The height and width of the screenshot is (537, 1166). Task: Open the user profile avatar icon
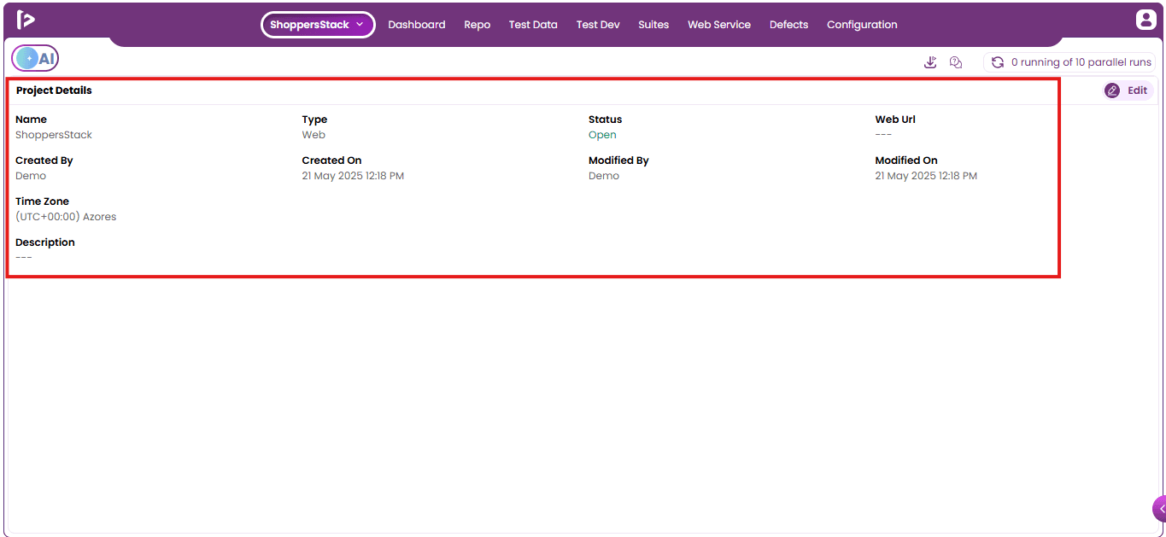1145,20
